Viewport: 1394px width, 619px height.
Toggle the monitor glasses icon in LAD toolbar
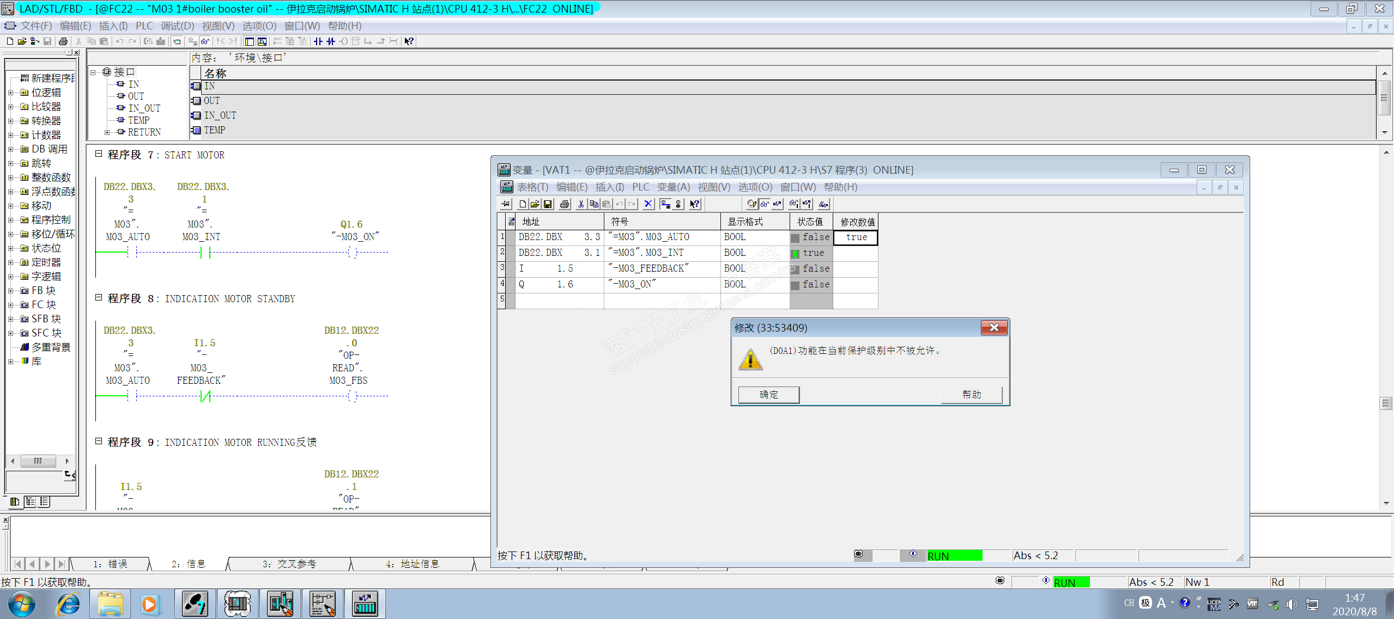coord(205,41)
